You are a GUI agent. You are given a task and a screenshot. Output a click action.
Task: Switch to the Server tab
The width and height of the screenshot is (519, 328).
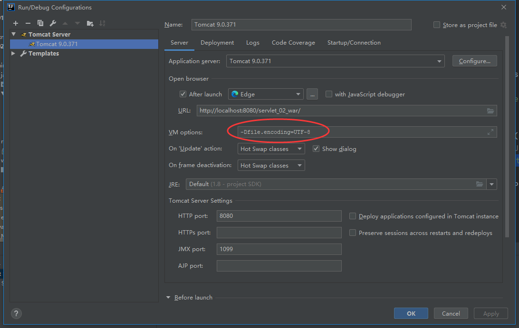[x=179, y=43]
